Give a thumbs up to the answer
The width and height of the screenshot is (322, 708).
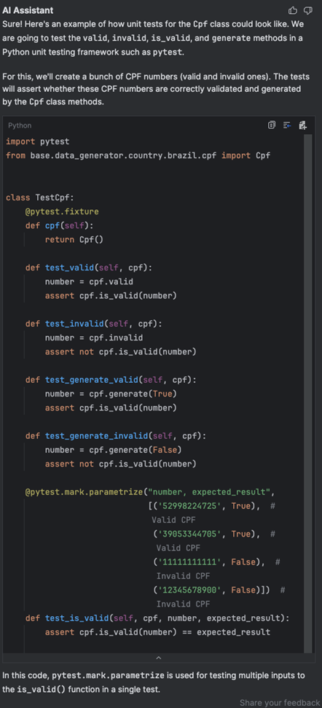pos(293,10)
